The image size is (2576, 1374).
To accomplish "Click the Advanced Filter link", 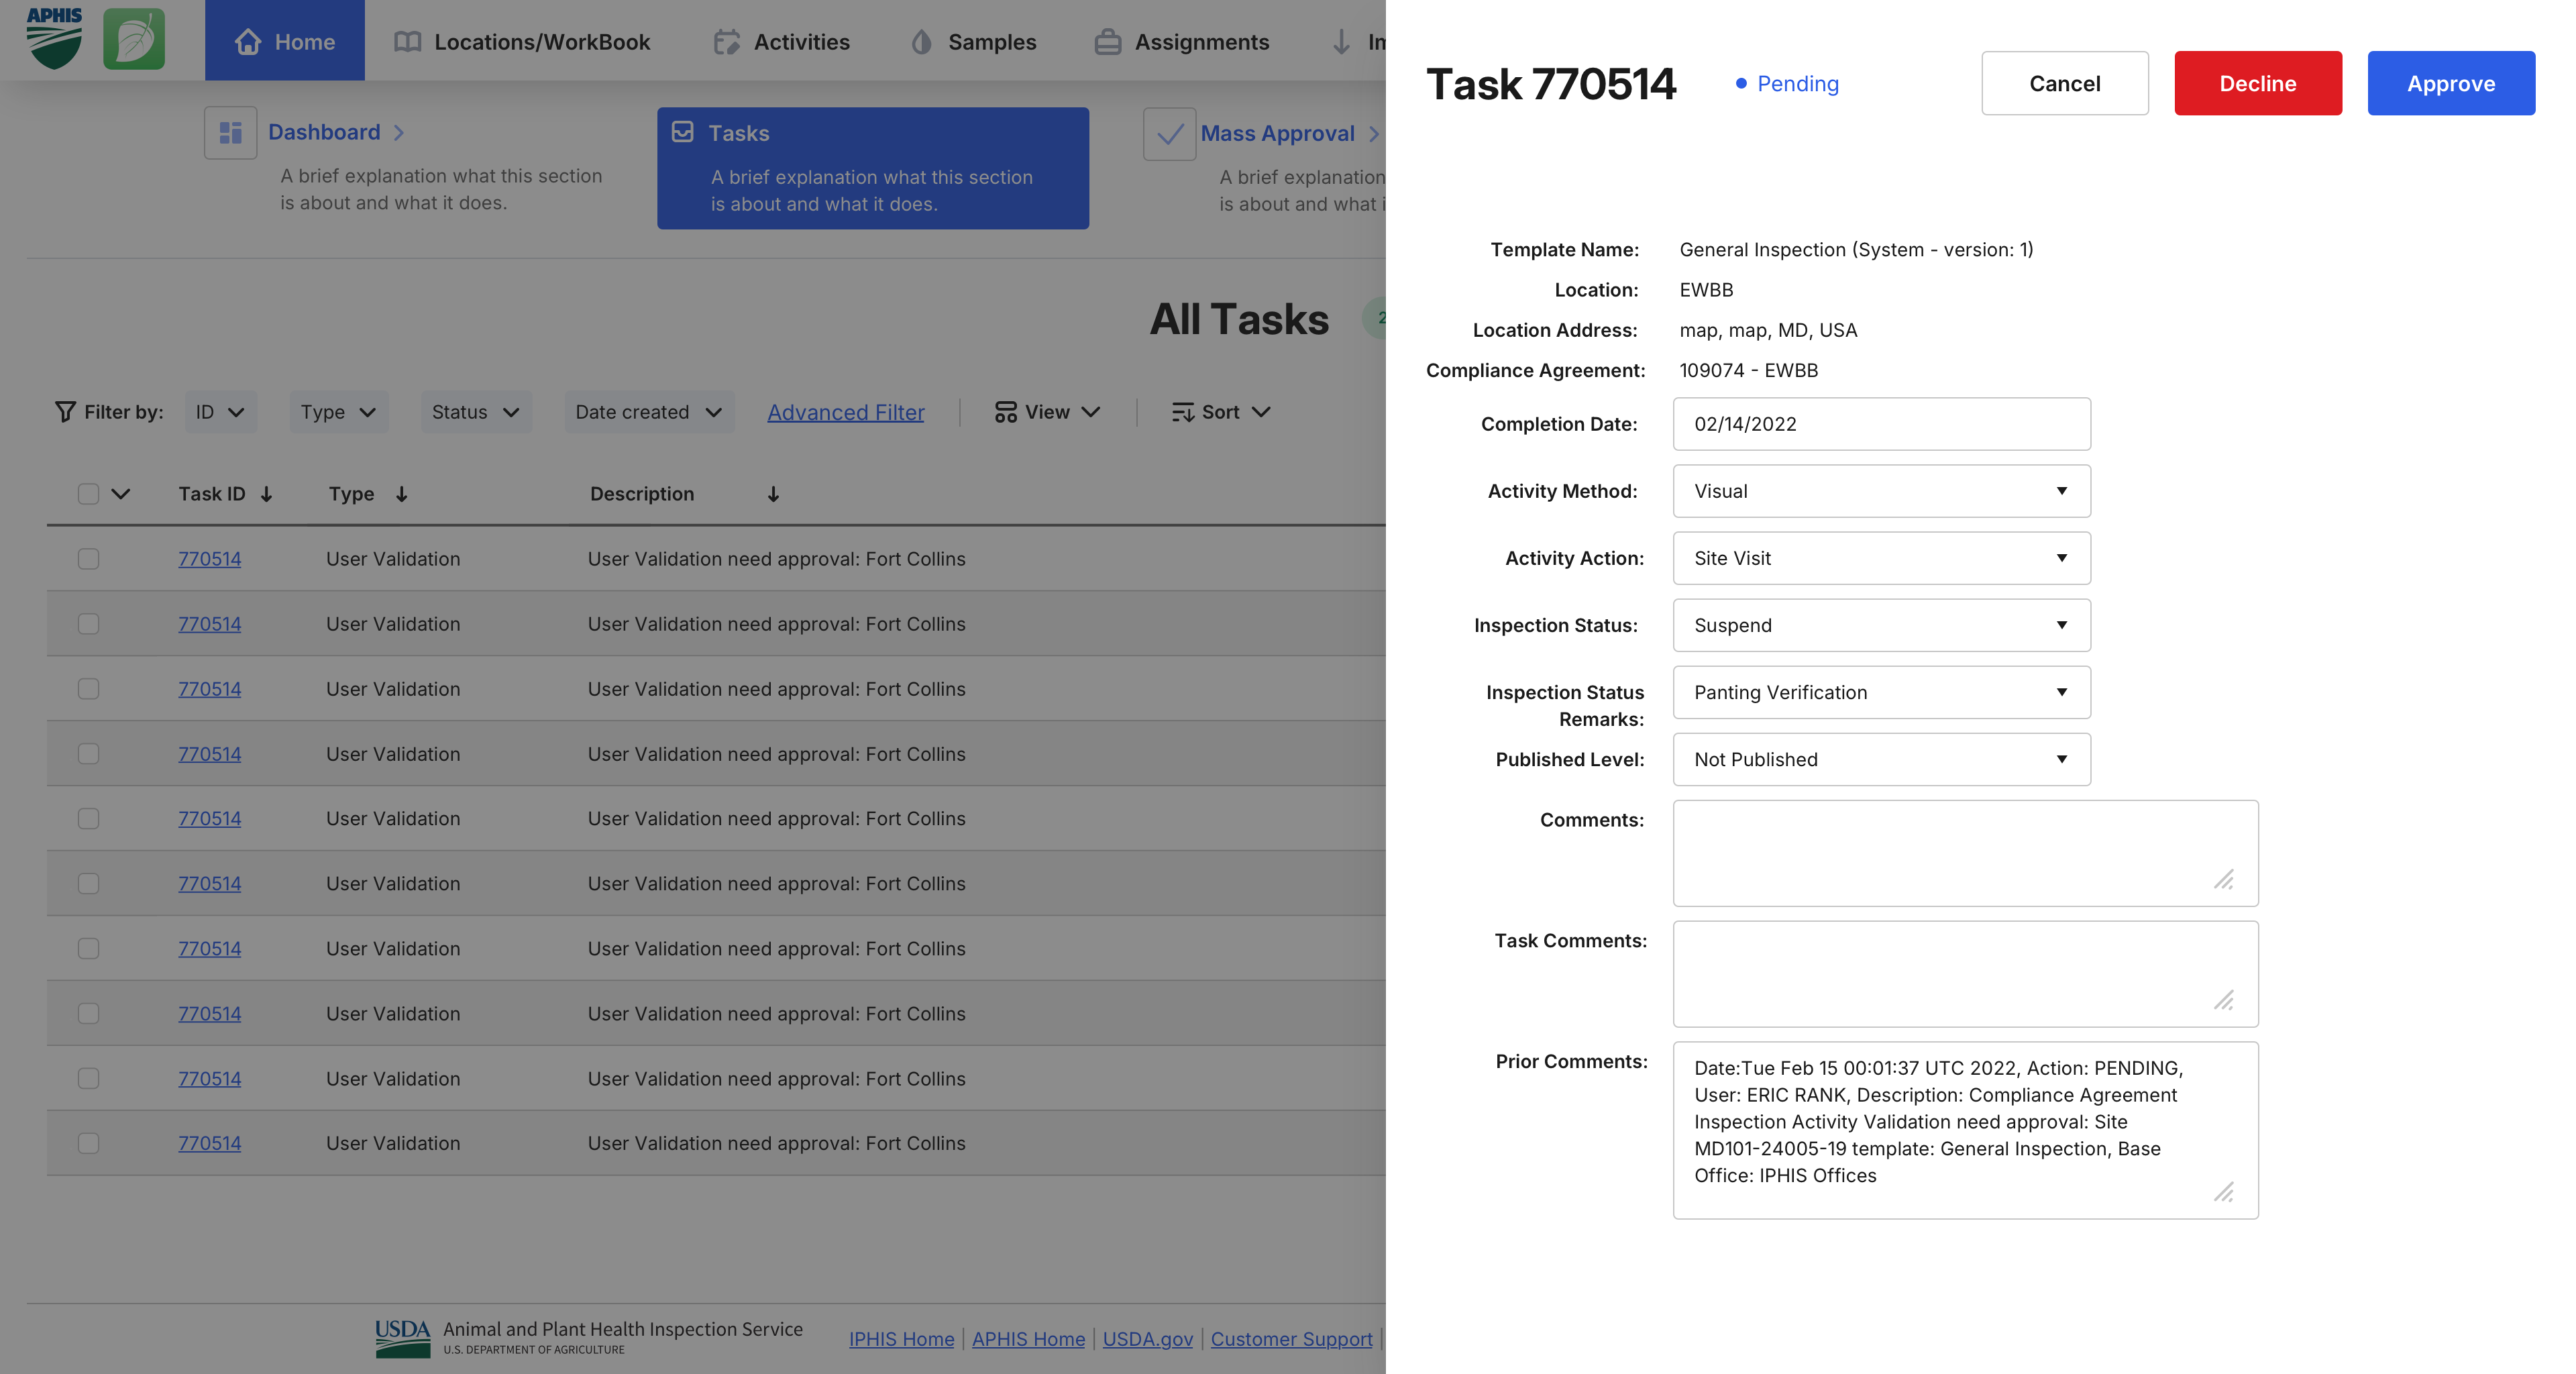I will 845,412.
